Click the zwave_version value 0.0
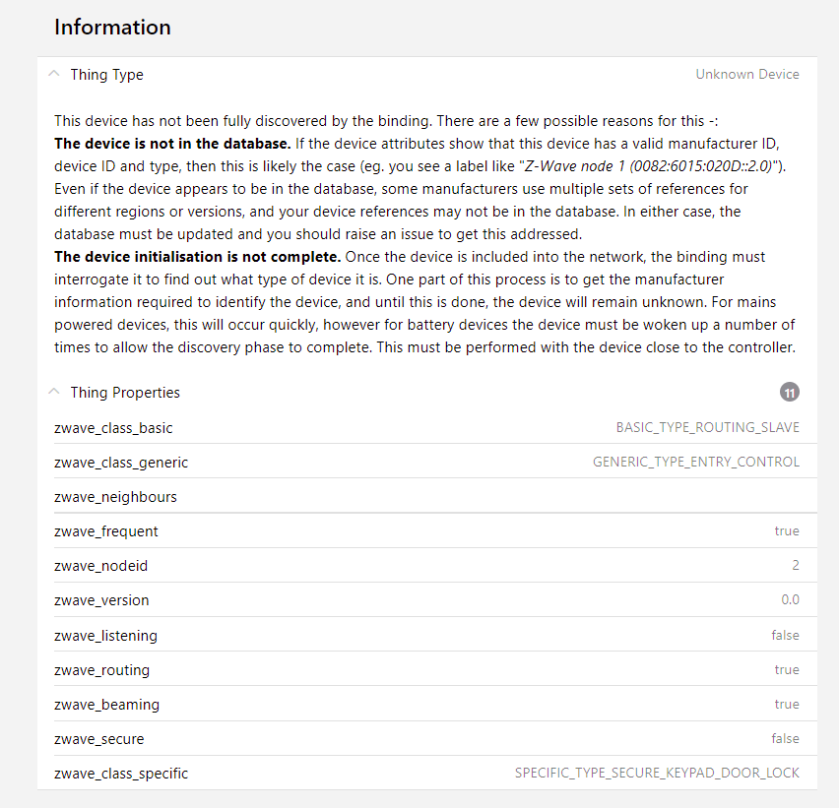Image resolution: width=839 pixels, height=808 pixels. (790, 600)
